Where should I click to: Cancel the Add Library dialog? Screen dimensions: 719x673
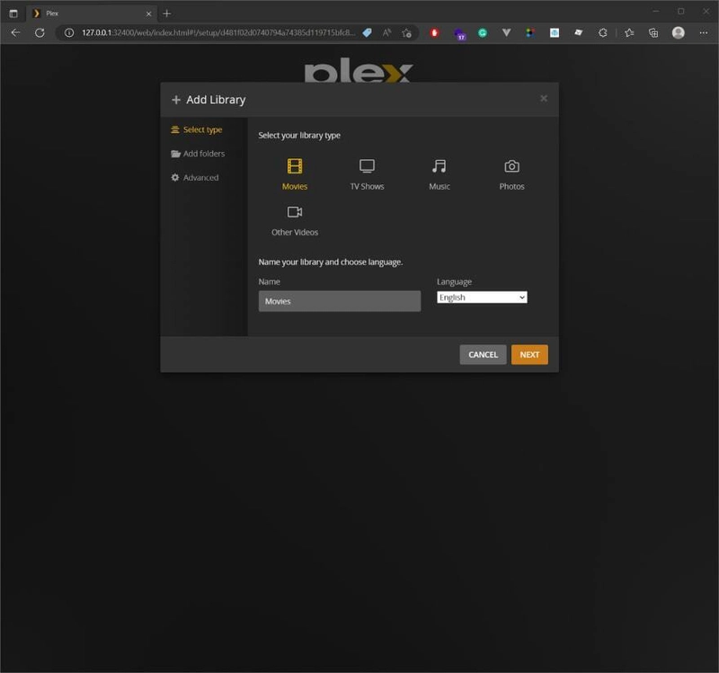(x=483, y=355)
